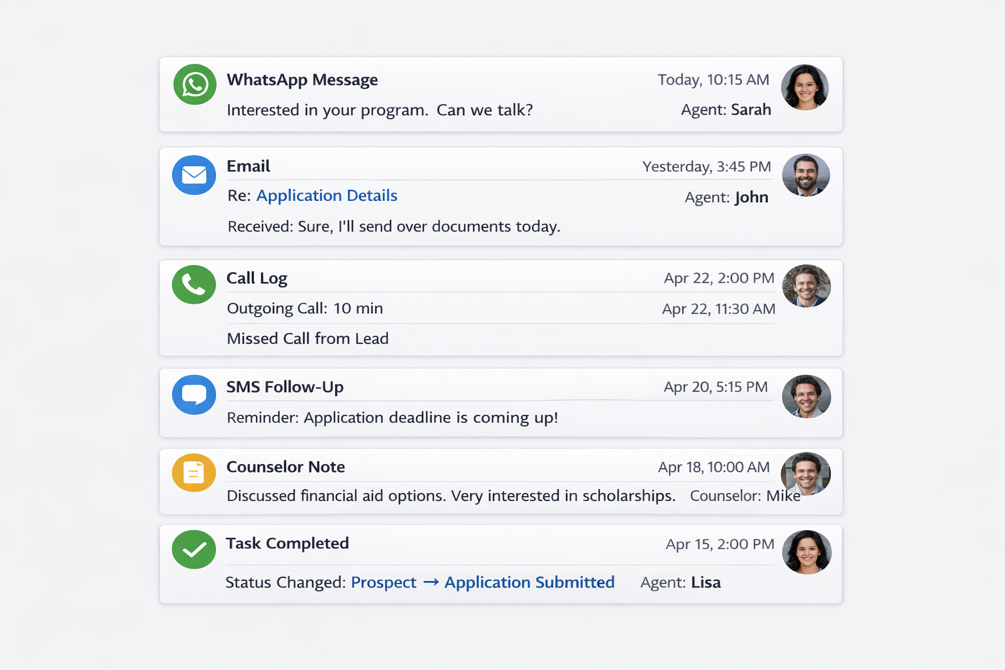Click the Prospect status label
Viewport: 1005px width, 670px height.
click(383, 582)
